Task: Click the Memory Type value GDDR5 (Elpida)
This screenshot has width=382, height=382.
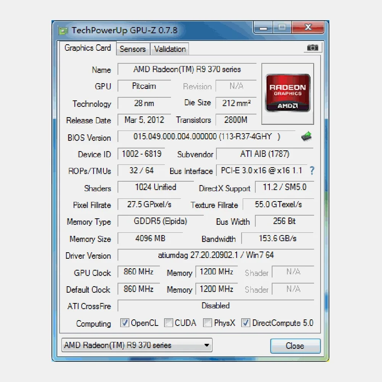Action: [x=161, y=221]
